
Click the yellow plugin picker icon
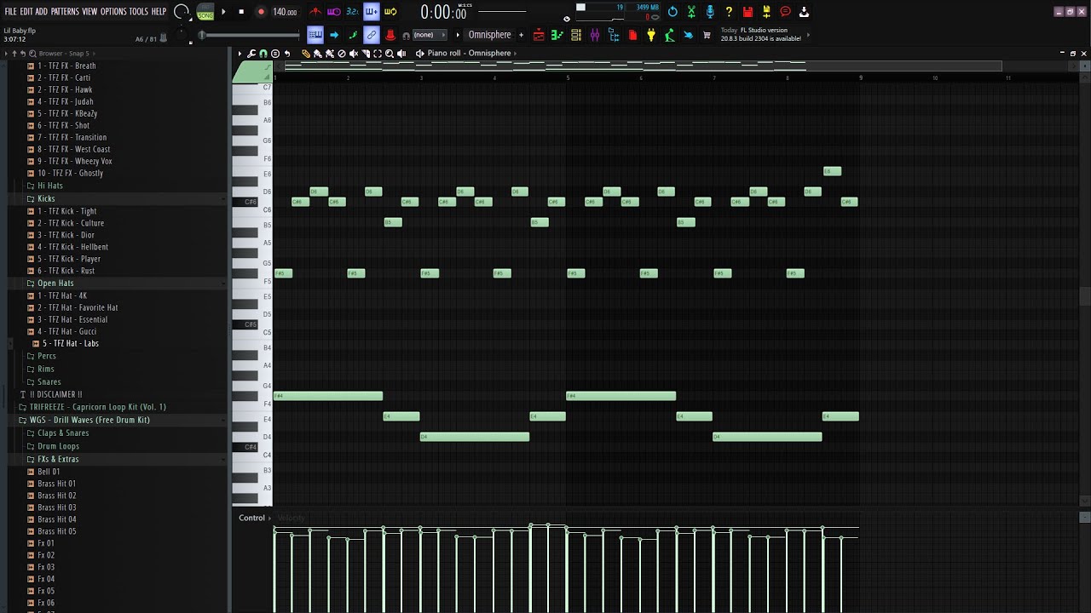650,35
